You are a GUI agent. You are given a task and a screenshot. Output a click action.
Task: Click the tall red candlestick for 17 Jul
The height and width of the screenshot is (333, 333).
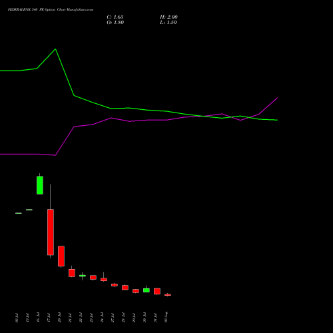coord(51,232)
